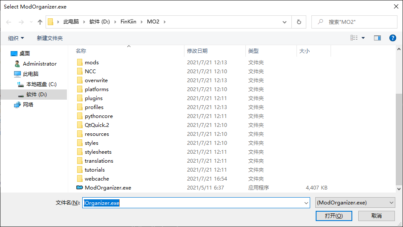Click the address bar folder icon
The image size is (403, 227).
(51, 22)
